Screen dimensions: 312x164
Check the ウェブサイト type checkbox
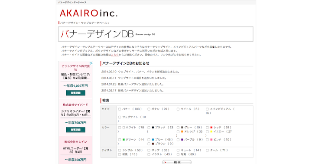[120, 117]
